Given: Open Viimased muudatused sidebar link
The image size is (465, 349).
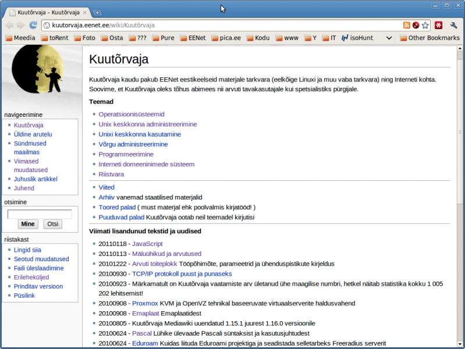Looking at the screenshot, I should [30, 165].
